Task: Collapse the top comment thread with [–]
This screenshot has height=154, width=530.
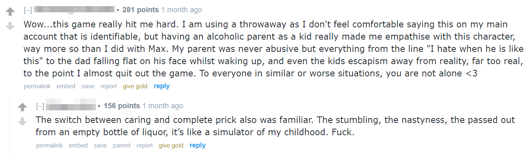Action: click(x=27, y=10)
